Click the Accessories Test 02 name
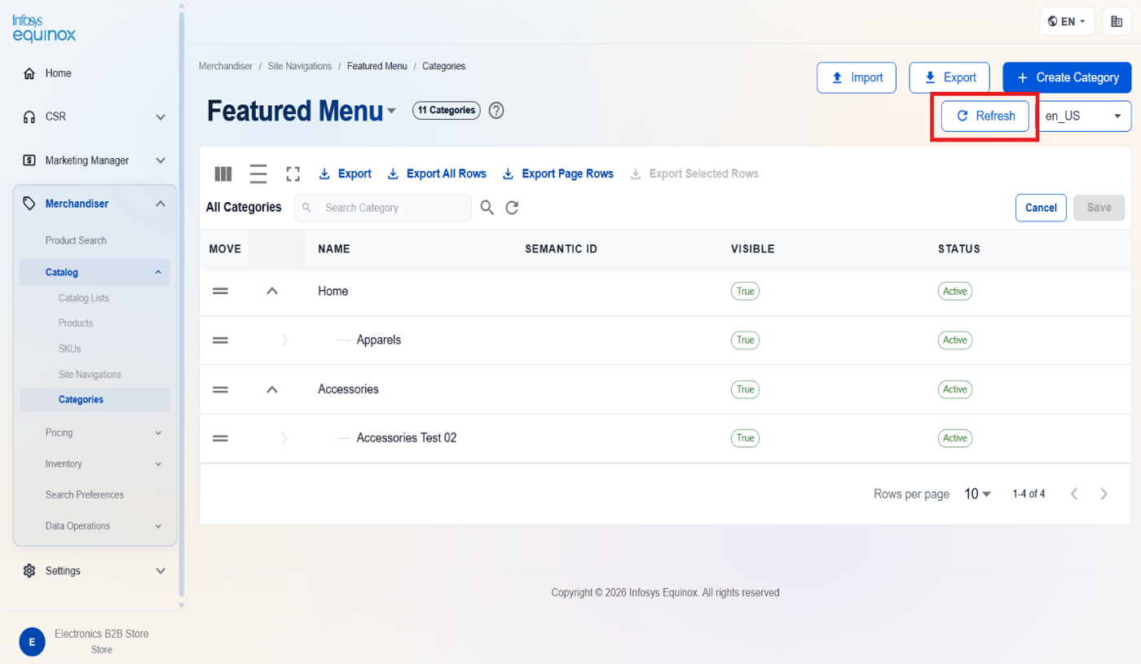Screen dimensions: 1141x664 (x=407, y=438)
